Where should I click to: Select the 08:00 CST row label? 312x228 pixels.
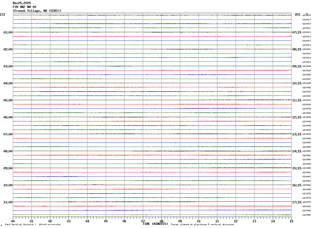8,151
